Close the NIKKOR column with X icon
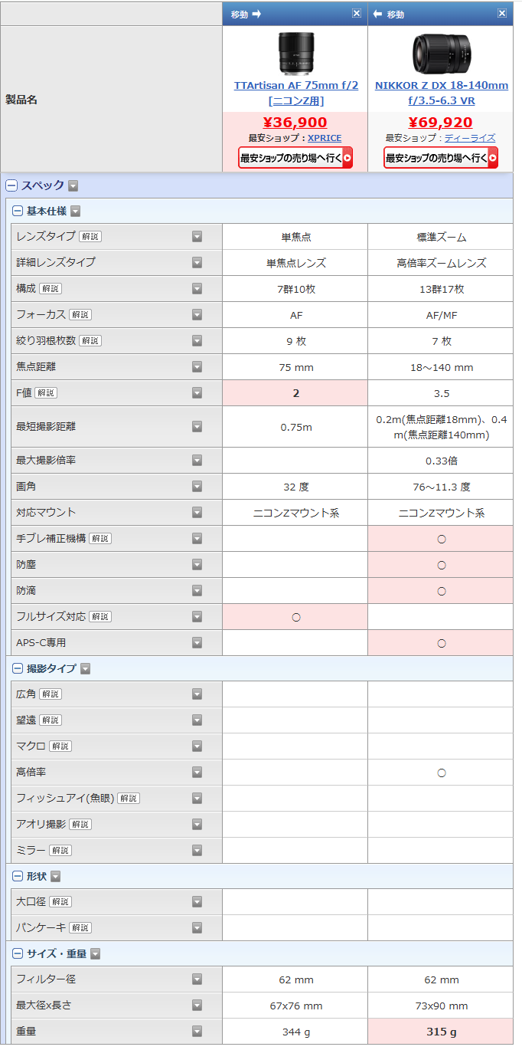522x1050 pixels. pos(502,14)
